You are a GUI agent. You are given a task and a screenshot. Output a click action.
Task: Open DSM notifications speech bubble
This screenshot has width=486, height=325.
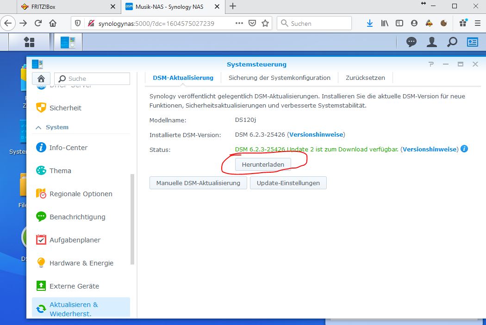pyautogui.click(x=411, y=42)
